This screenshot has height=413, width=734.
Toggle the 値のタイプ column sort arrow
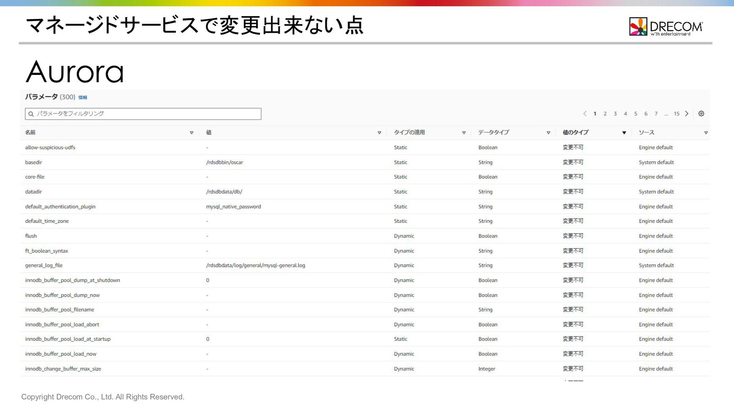[624, 133]
